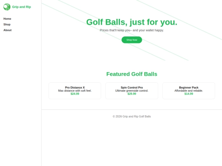Viewport: 222px width, 166px height.
Task: Click the footer copyright text
Action: [132, 116]
